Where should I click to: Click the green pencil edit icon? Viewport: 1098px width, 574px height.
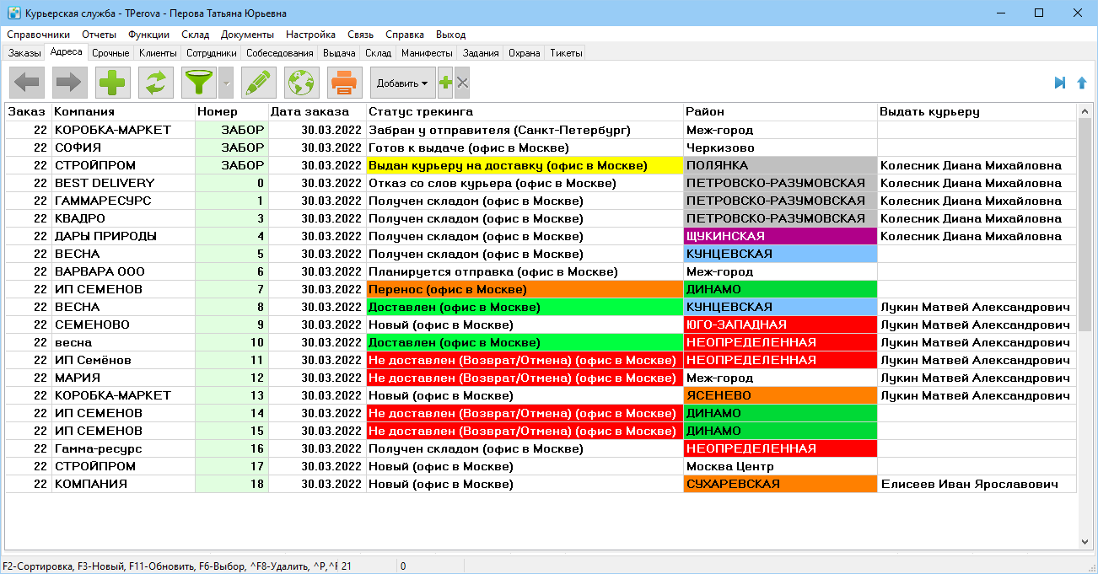(x=259, y=83)
